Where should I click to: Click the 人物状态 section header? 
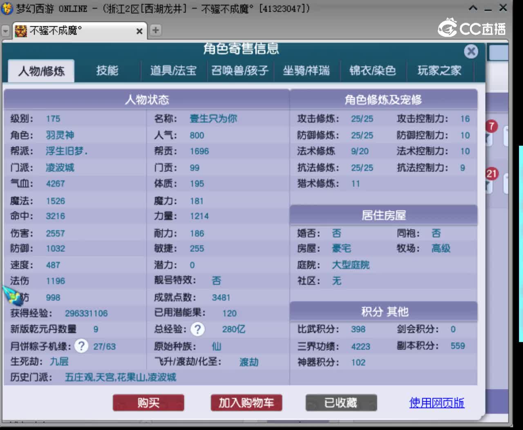[146, 100]
